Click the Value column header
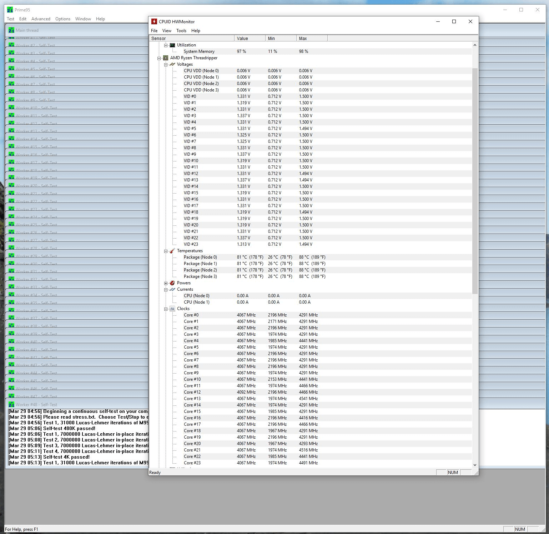Viewport: 549px width, 534px height. click(x=250, y=38)
